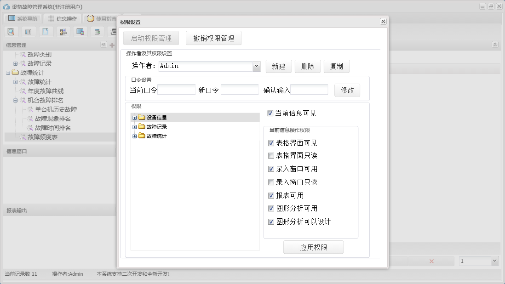Click 修改 password button
Viewport: 505px width, 284px height.
point(347,91)
